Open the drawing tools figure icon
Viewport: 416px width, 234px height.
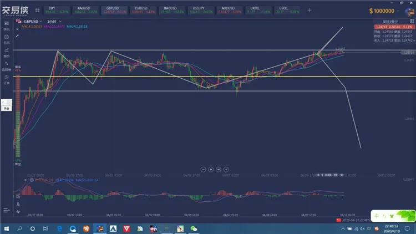[18, 204]
